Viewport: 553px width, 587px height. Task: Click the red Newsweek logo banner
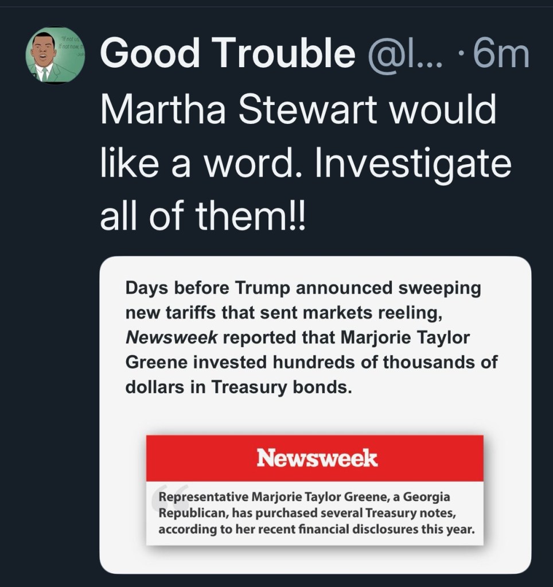coord(314,458)
